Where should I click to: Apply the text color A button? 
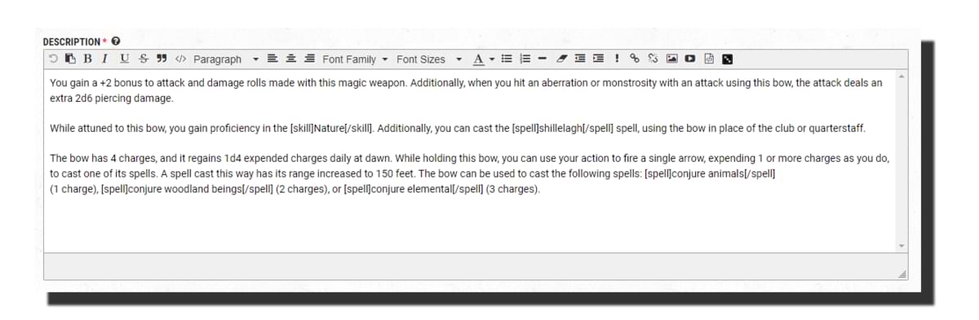coord(479,59)
